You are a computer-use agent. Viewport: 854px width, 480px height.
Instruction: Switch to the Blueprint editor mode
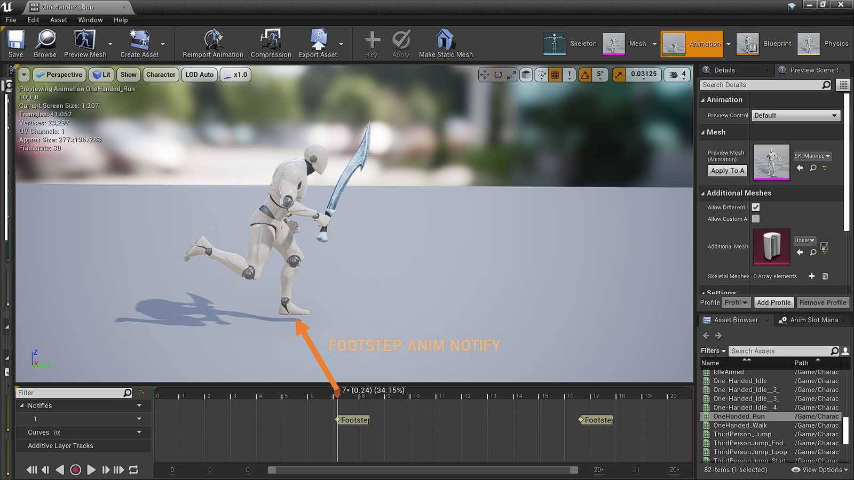764,44
